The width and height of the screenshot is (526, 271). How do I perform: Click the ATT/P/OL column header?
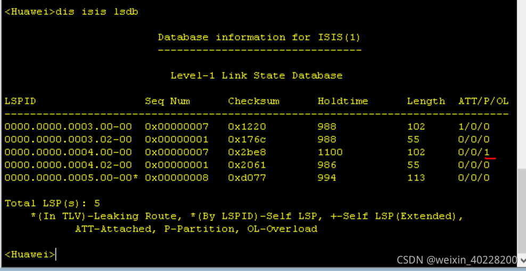(x=483, y=101)
